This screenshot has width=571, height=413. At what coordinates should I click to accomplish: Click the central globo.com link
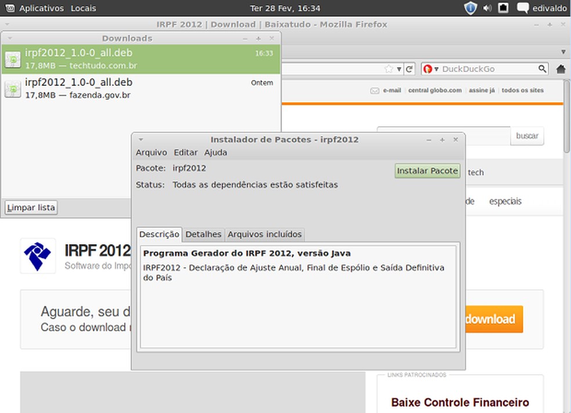point(435,91)
